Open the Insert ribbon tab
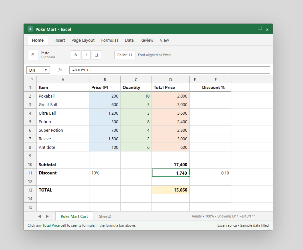303x250 pixels. [60, 40]
